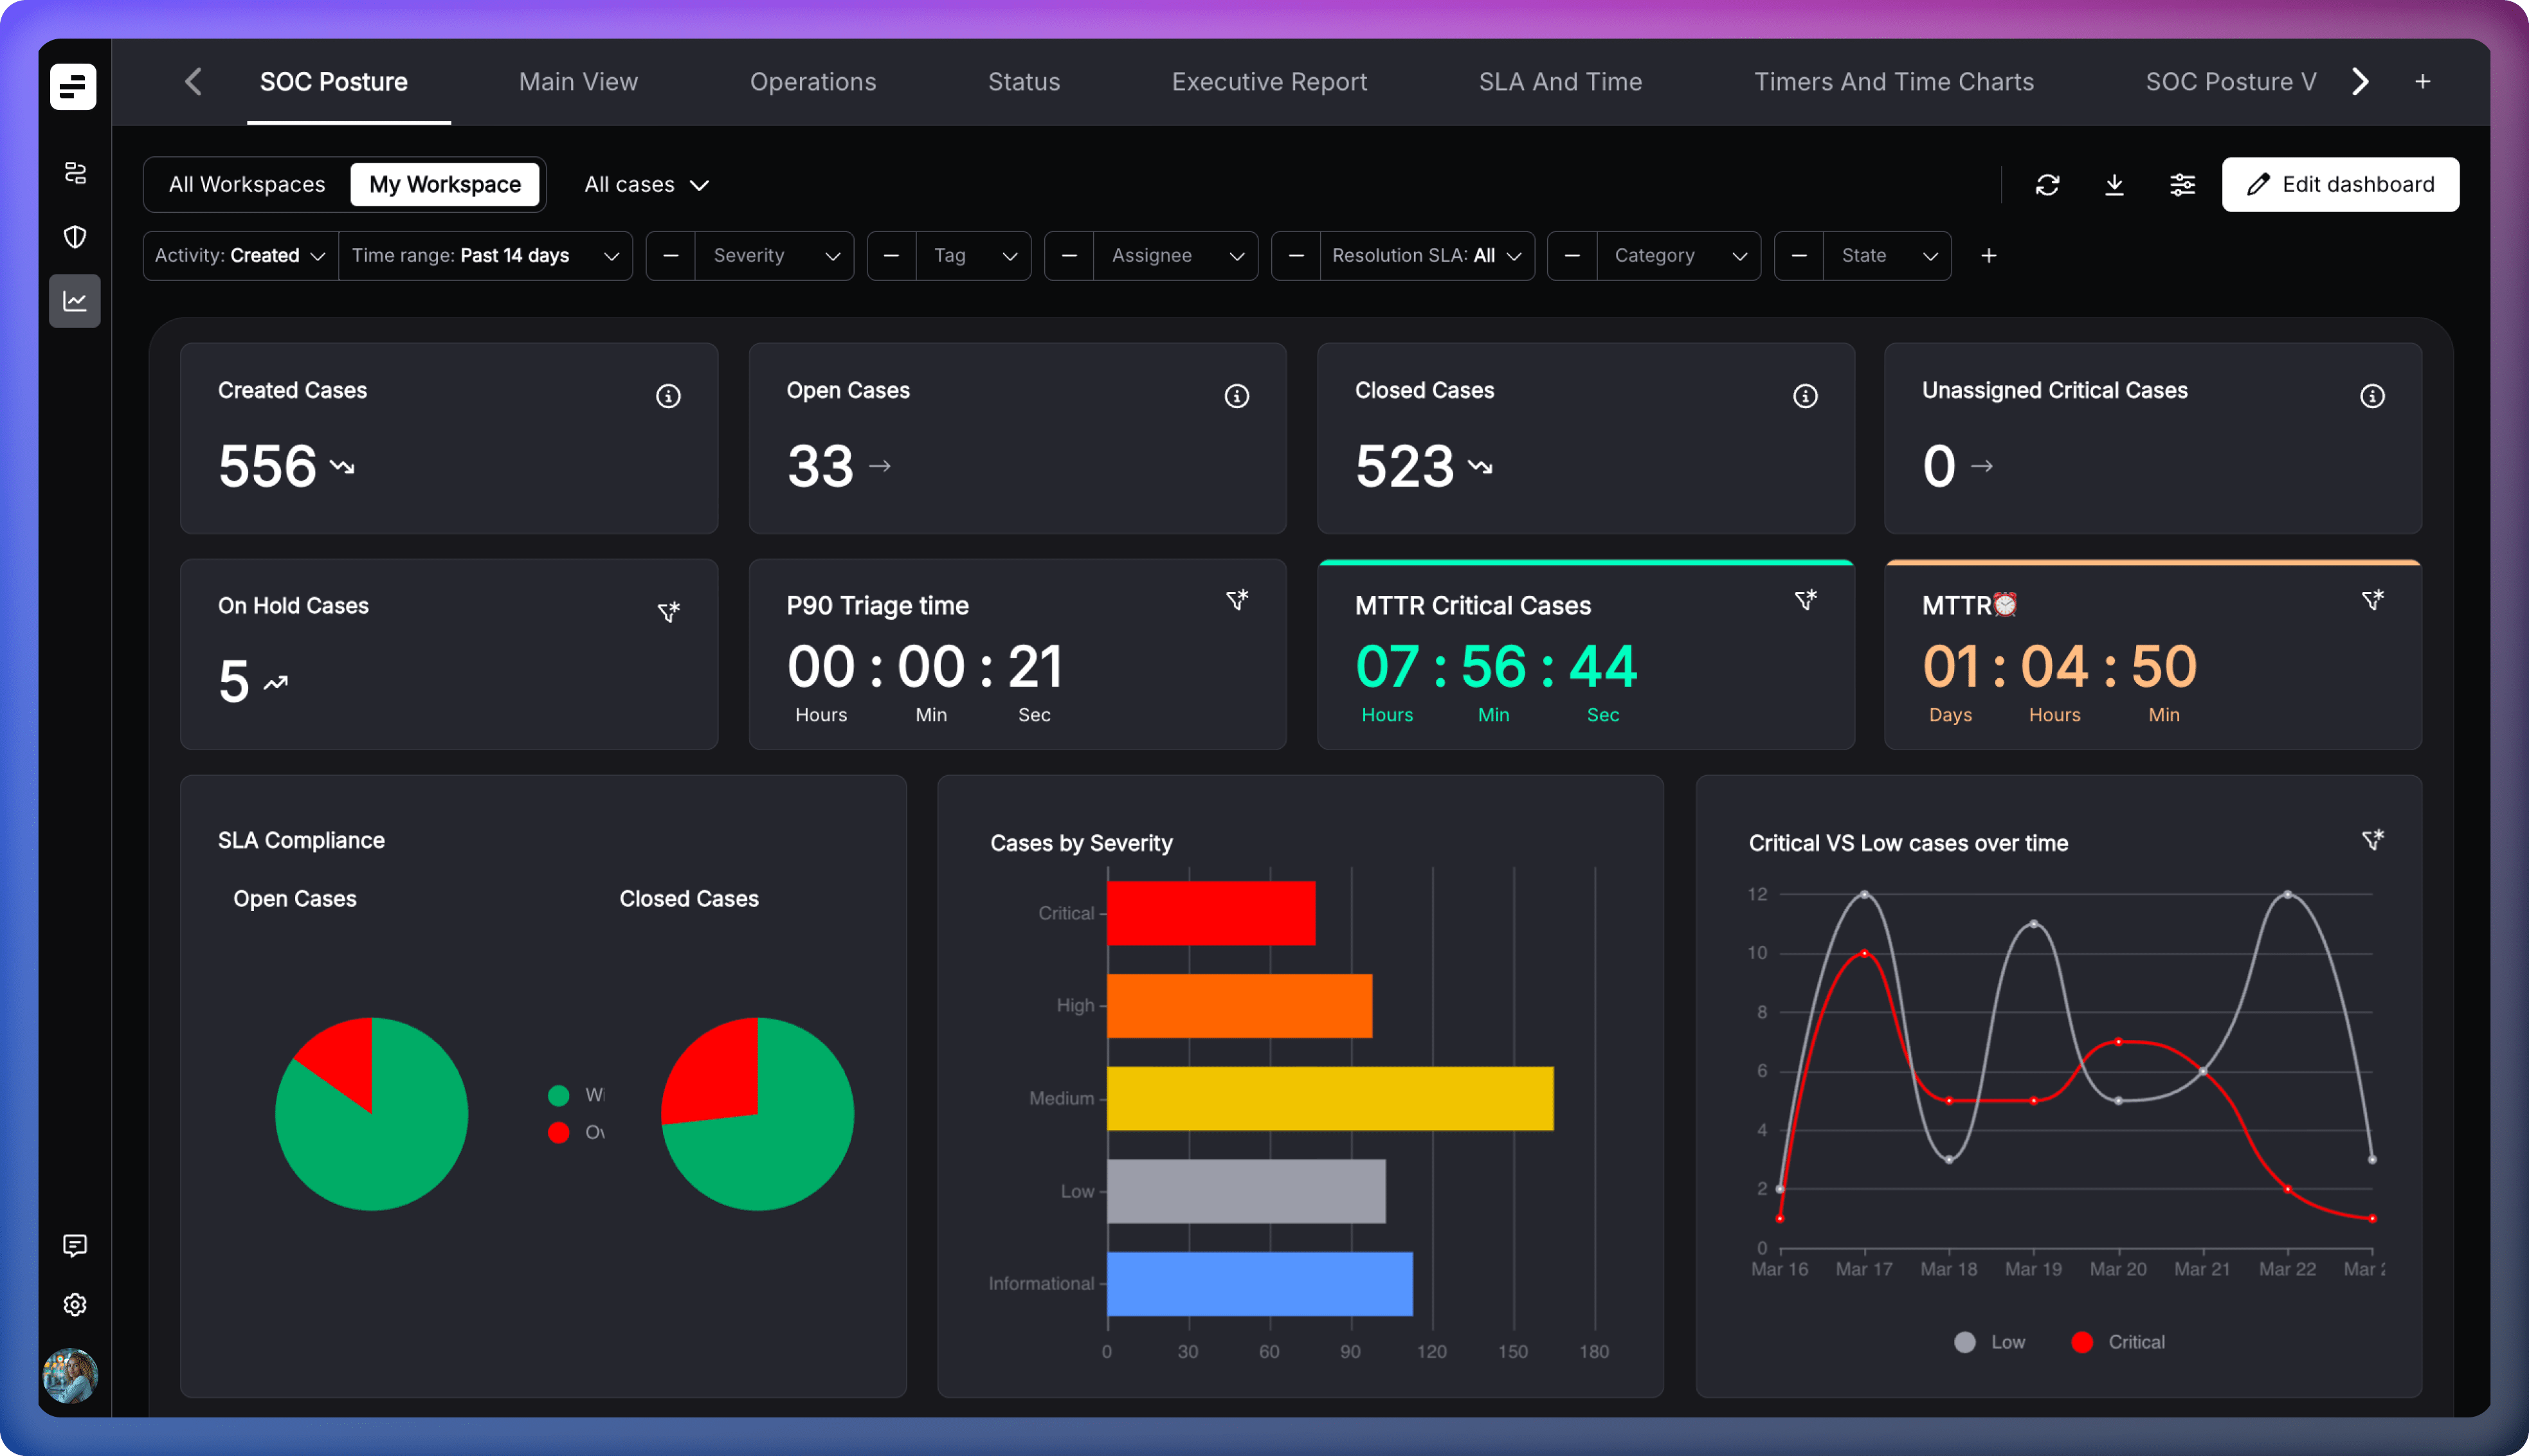This screenshot has width=2529, height=1456.
Task: Add a new filter with the plus button
Action: pyautogui.click(x=1989, y=256)
